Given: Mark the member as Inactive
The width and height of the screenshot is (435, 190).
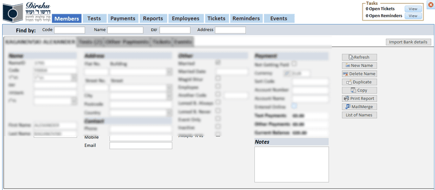Looking at the screenshot, I should click(218, 127).
